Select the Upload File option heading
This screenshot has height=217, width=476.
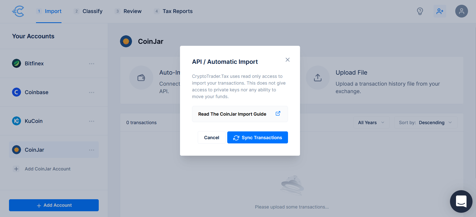[351, 73]
